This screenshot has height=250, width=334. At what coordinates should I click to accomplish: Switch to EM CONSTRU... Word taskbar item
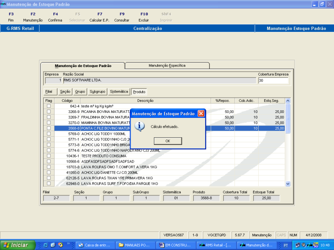point(176,245)
